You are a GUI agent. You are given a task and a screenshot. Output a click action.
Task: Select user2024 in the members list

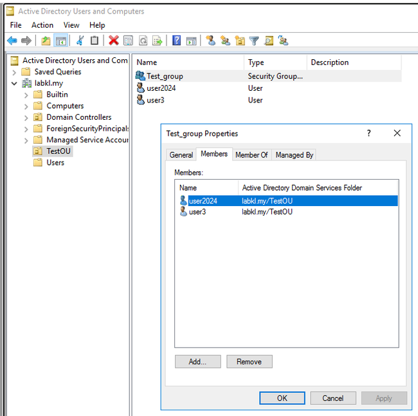[287, 201]
